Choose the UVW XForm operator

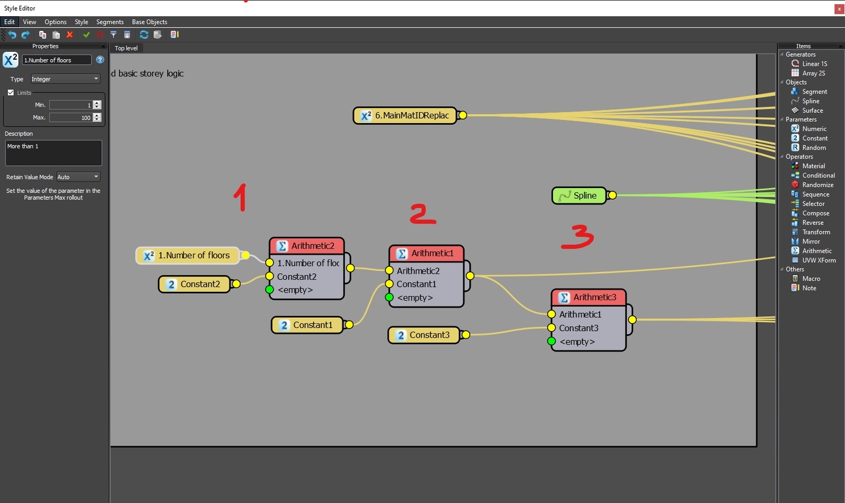pyautogui.click(x=814, y=261)
